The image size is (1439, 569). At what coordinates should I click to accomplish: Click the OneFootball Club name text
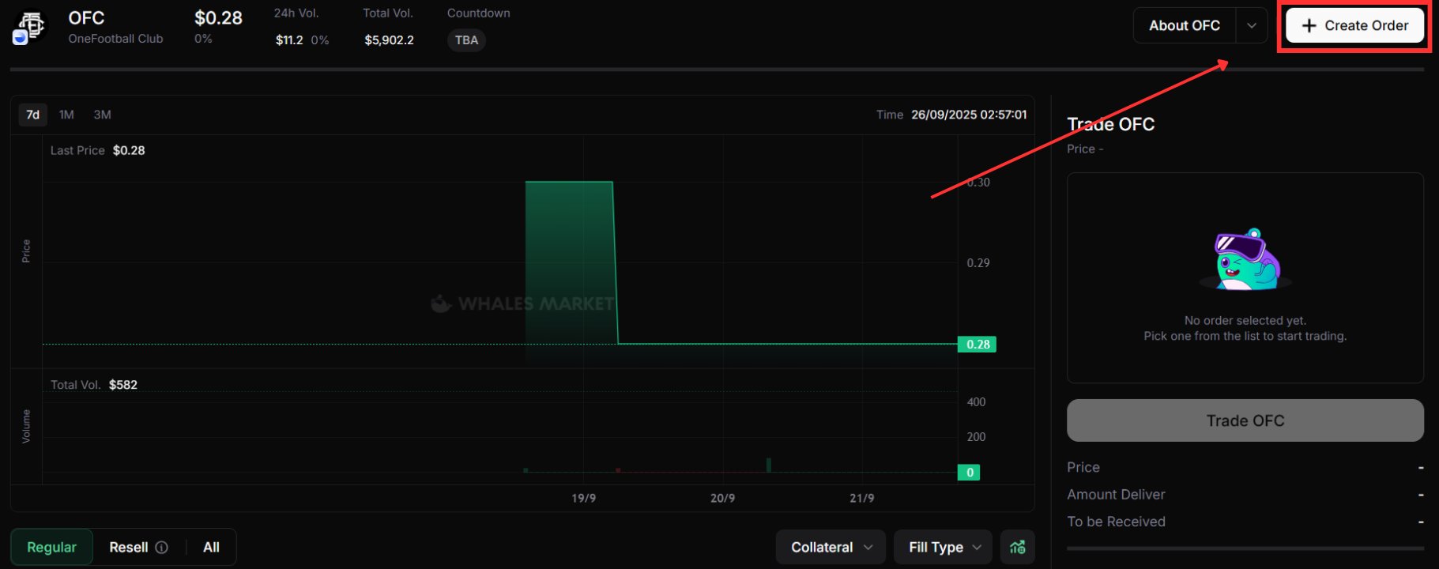(115, 39)
